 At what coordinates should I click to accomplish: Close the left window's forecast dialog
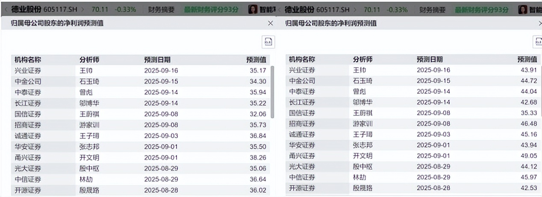[x=270, y=23]
